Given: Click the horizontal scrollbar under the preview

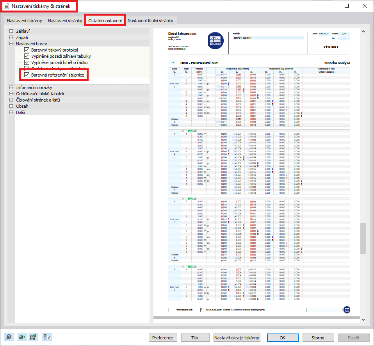Looking at the screenshot, I should 256,317.
